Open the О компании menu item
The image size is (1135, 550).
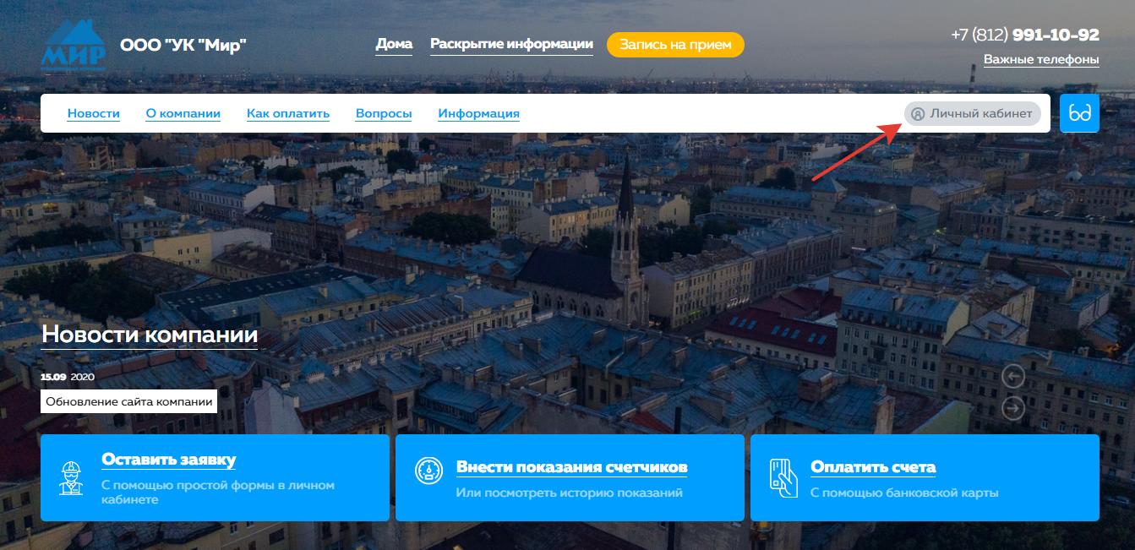(x=183, y=113)
